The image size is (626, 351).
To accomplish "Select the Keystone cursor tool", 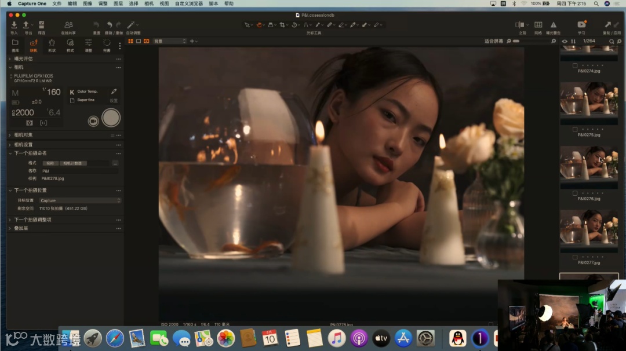I will point(306,25).
